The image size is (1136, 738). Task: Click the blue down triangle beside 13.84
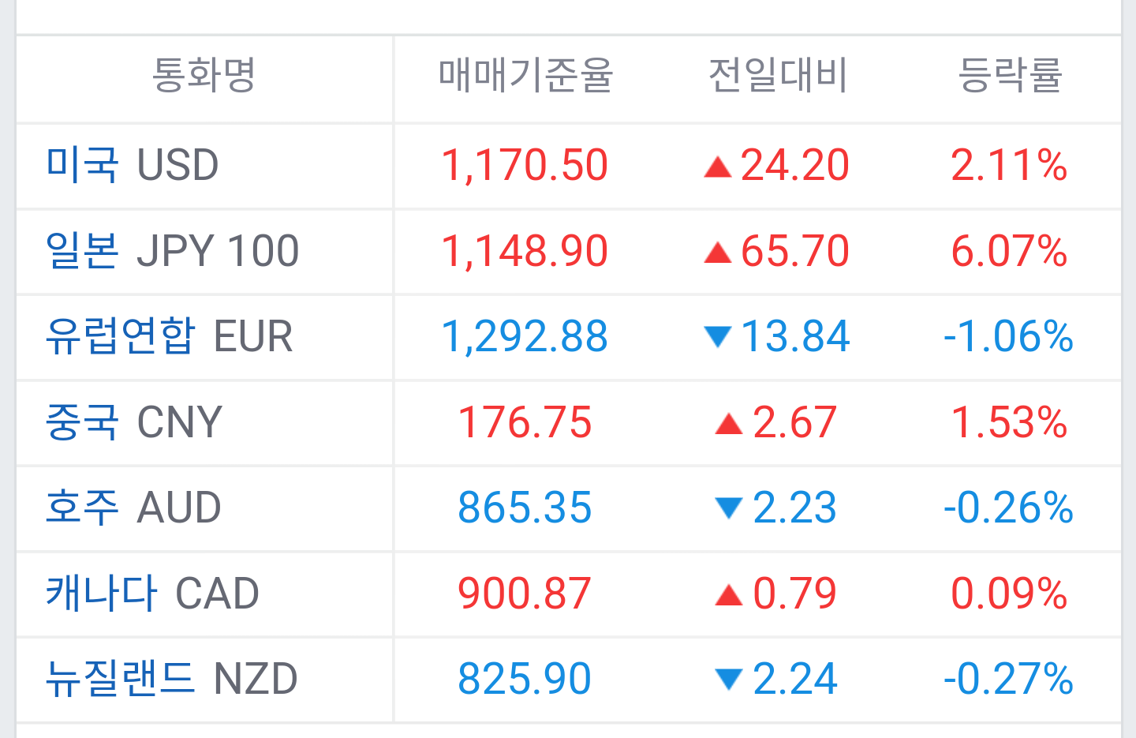(717, 338)
